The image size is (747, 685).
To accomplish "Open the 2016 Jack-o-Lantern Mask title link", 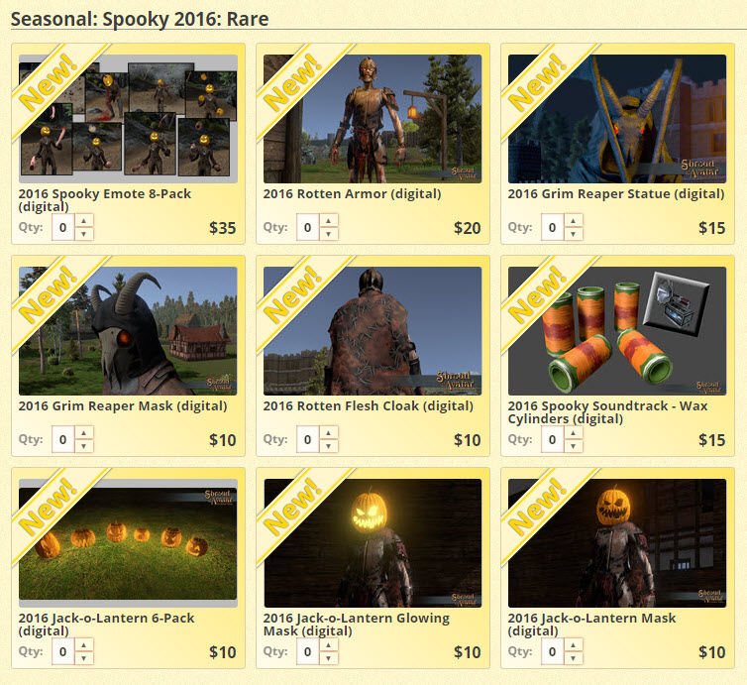I will 591,625.
